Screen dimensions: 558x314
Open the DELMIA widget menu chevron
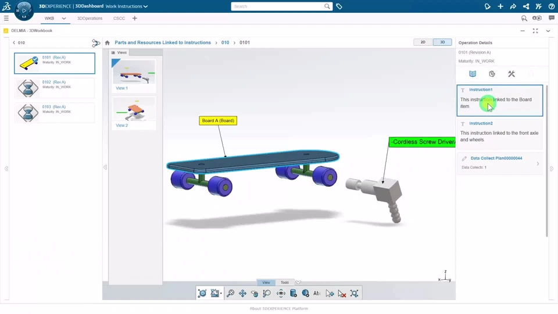(x=548, y=31)
